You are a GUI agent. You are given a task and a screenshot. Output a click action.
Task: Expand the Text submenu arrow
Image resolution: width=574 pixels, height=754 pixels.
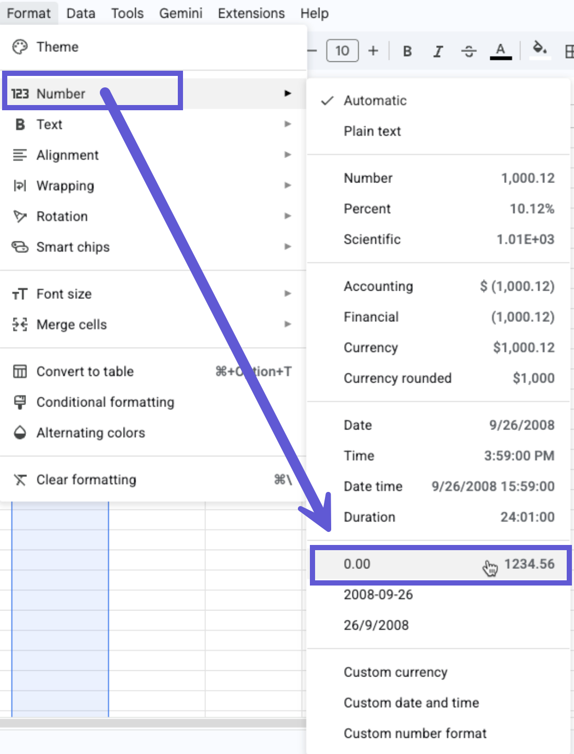pyautogui.click(x=288, y=124)
